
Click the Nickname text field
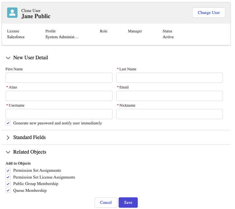point(170,114)
